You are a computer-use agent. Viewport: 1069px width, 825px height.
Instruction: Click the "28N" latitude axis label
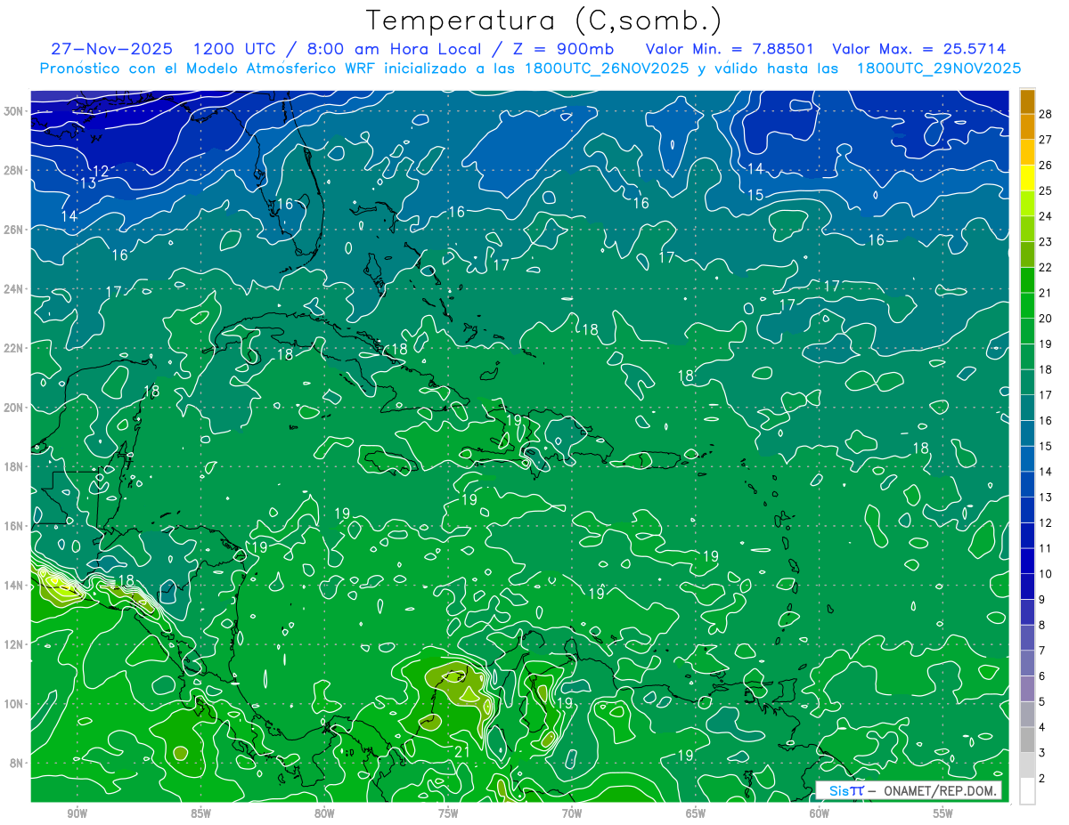point(15,170)
